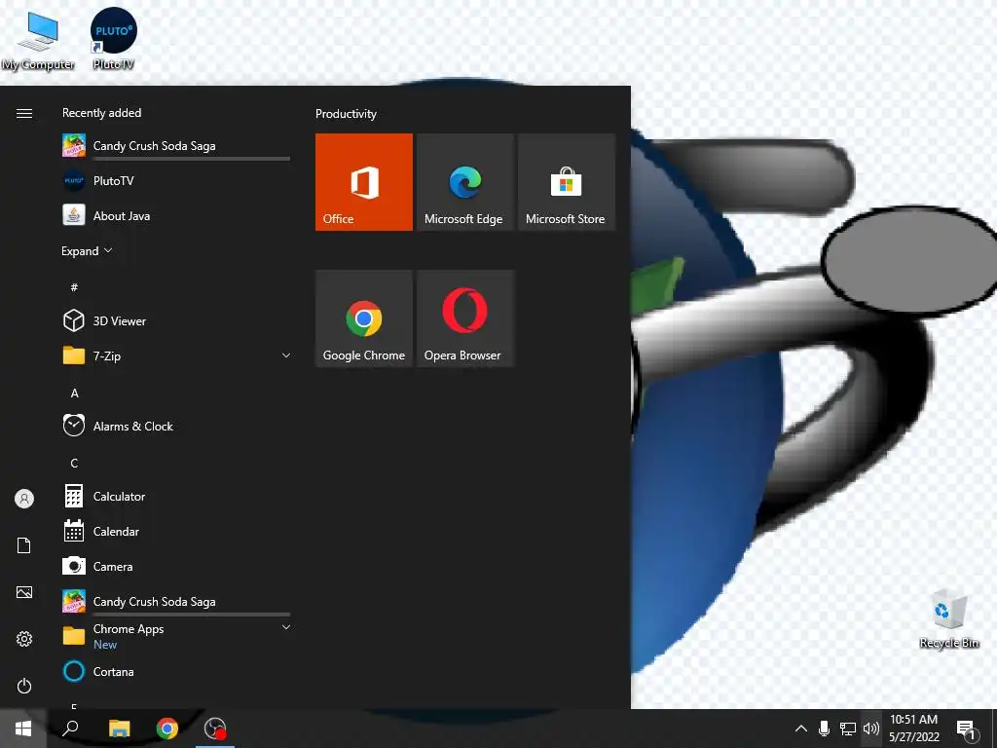The height and width of the screenshot is (748, 997).
Task: Launch Calculator app
Action: coord(176,496)
